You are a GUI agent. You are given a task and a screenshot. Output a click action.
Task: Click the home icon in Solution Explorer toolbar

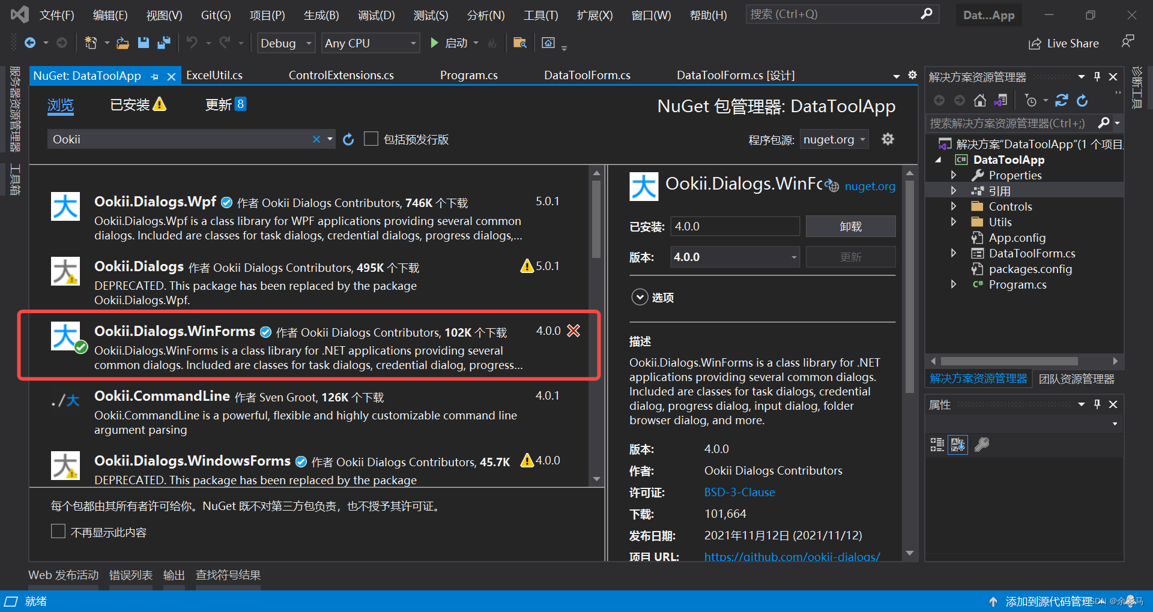(980, 100)
